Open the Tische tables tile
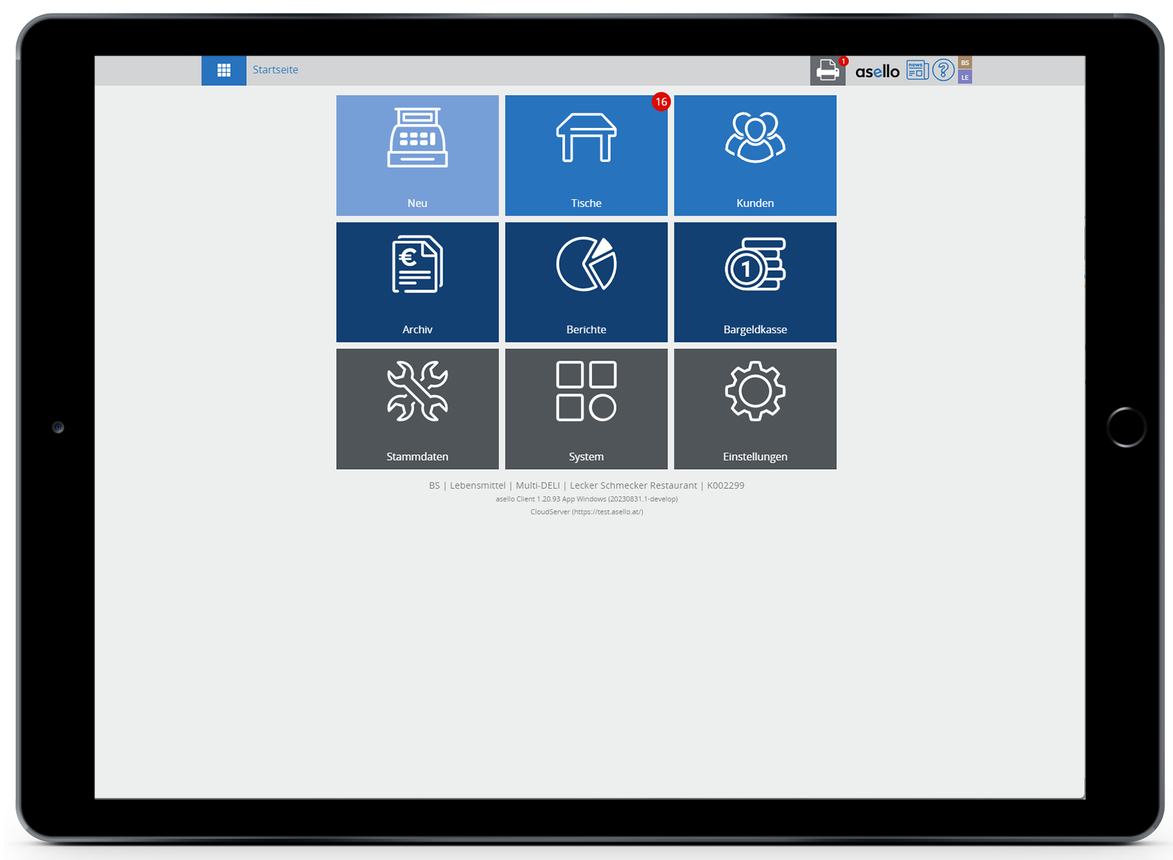 point(586,155)
